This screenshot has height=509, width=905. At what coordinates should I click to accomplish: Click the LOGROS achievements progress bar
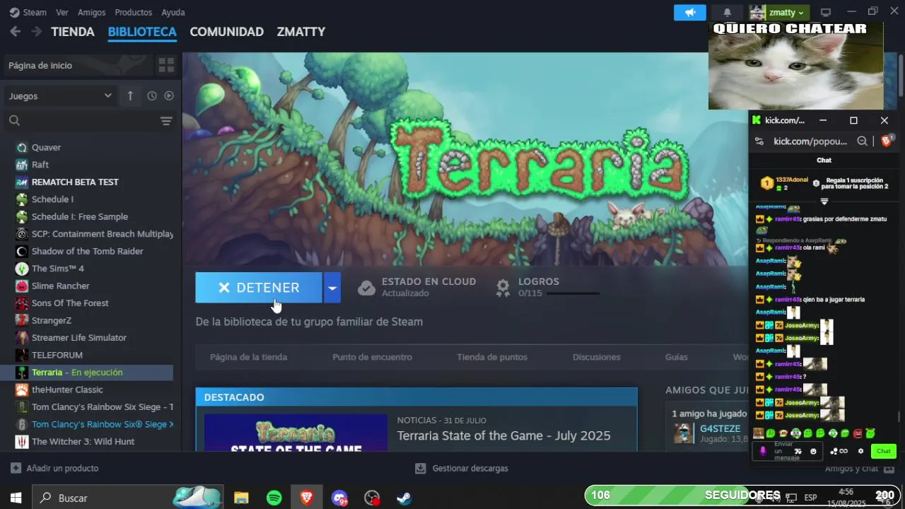[x=573, y=293]
